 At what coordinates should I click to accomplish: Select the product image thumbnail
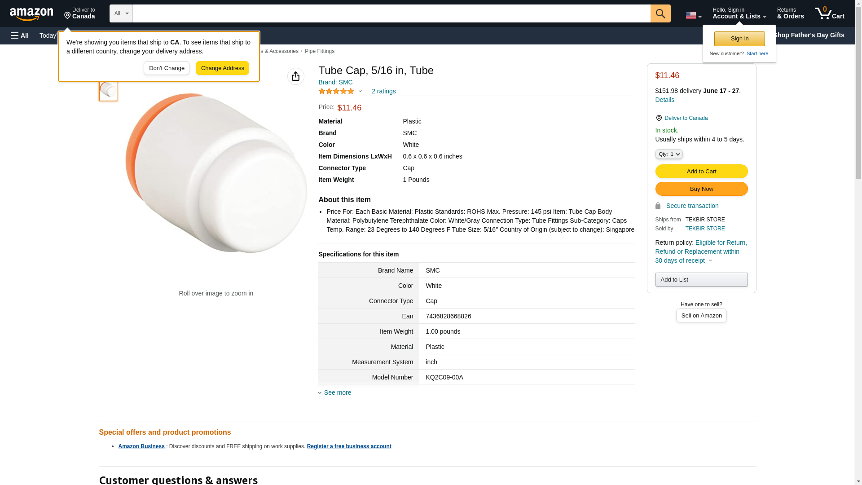click(108, 90)
